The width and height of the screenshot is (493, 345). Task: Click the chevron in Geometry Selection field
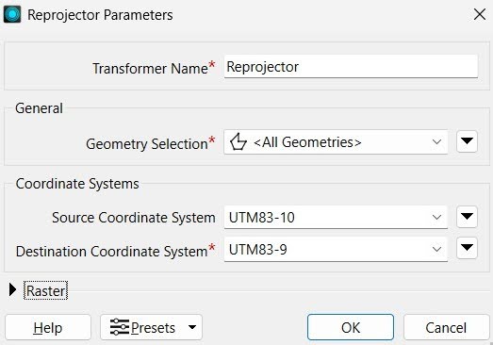pyautogui.click(x=436, y=141)
